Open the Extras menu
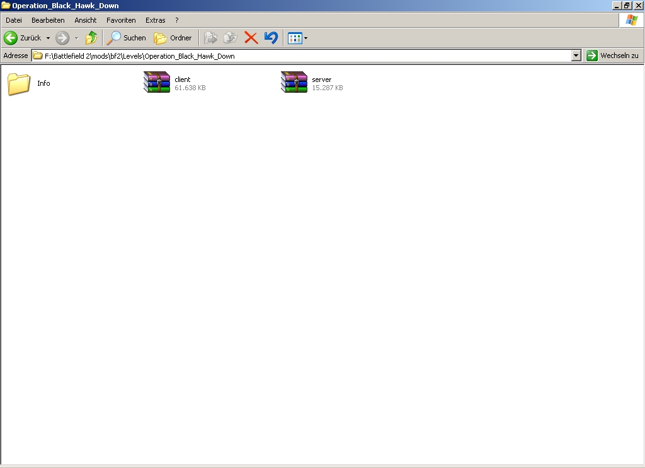Image resolution: width=645 pixels, height=468 pixels. 156,20
